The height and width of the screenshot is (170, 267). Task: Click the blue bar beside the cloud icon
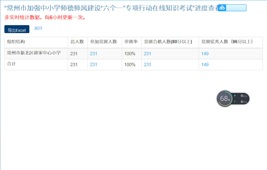(236, 8)
